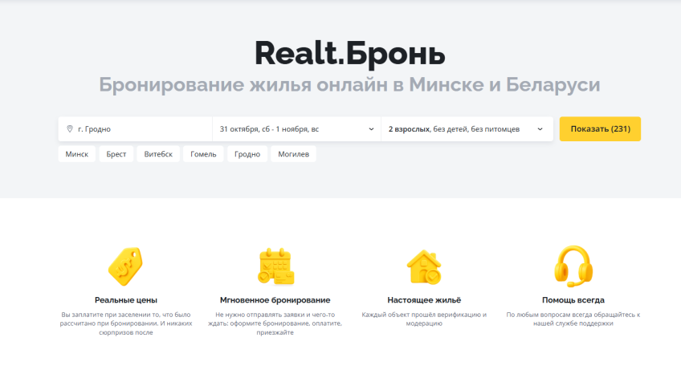Select the Минск city chip
Screen dimensions: 681x366
coord(77,154)
